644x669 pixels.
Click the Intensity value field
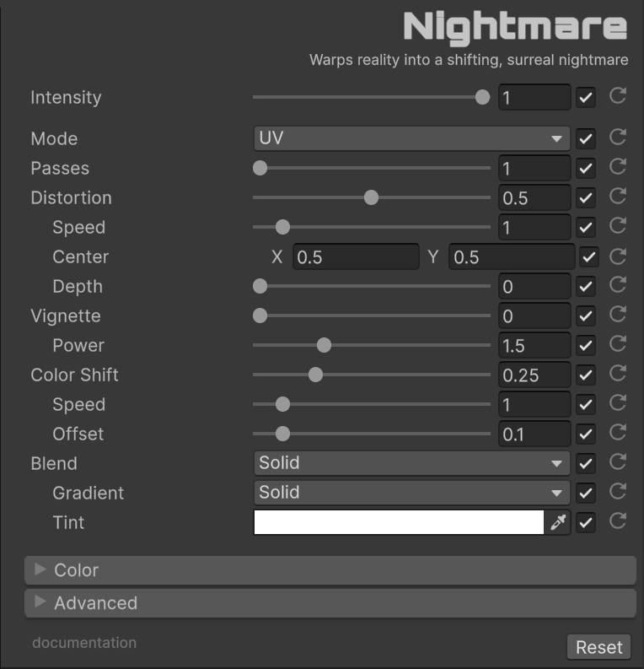point(534,97)
